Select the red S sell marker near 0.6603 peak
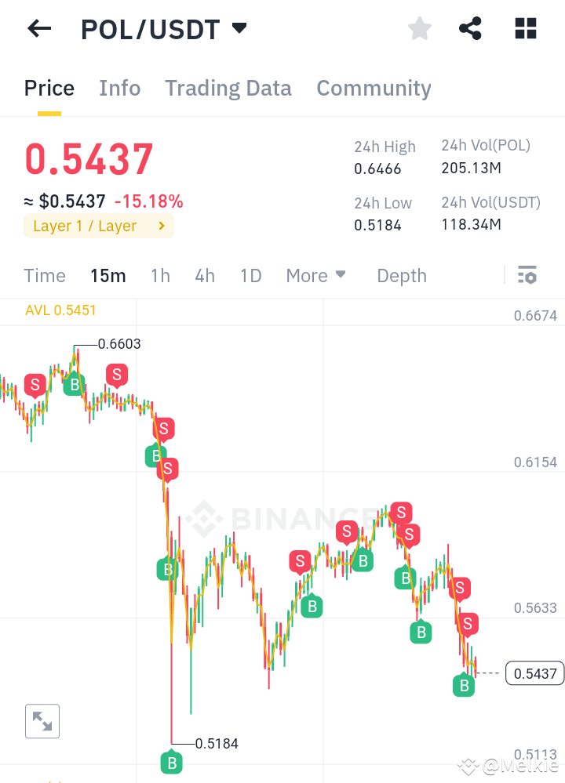 [x=116, y=375]
